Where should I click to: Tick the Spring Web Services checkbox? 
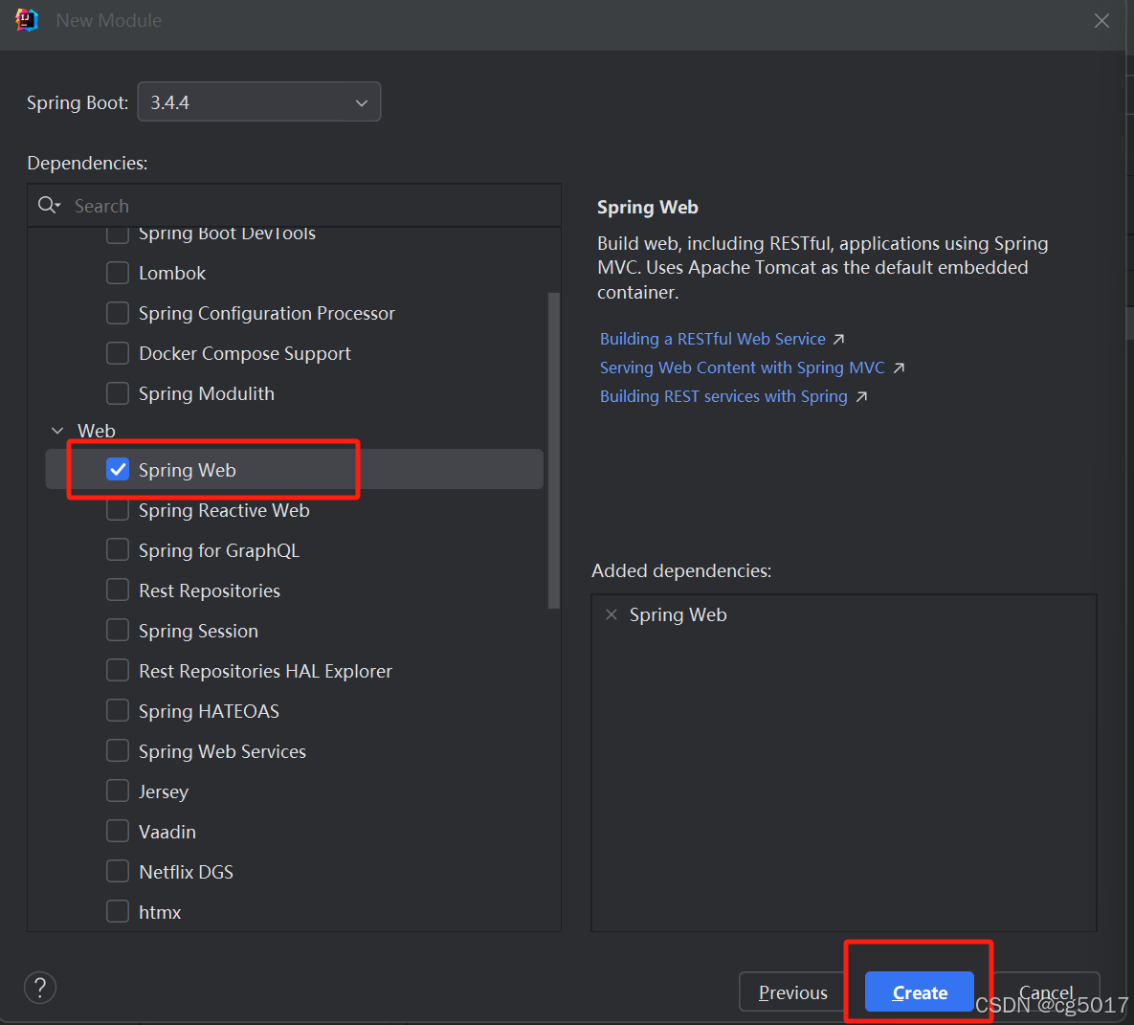(117, 751)
